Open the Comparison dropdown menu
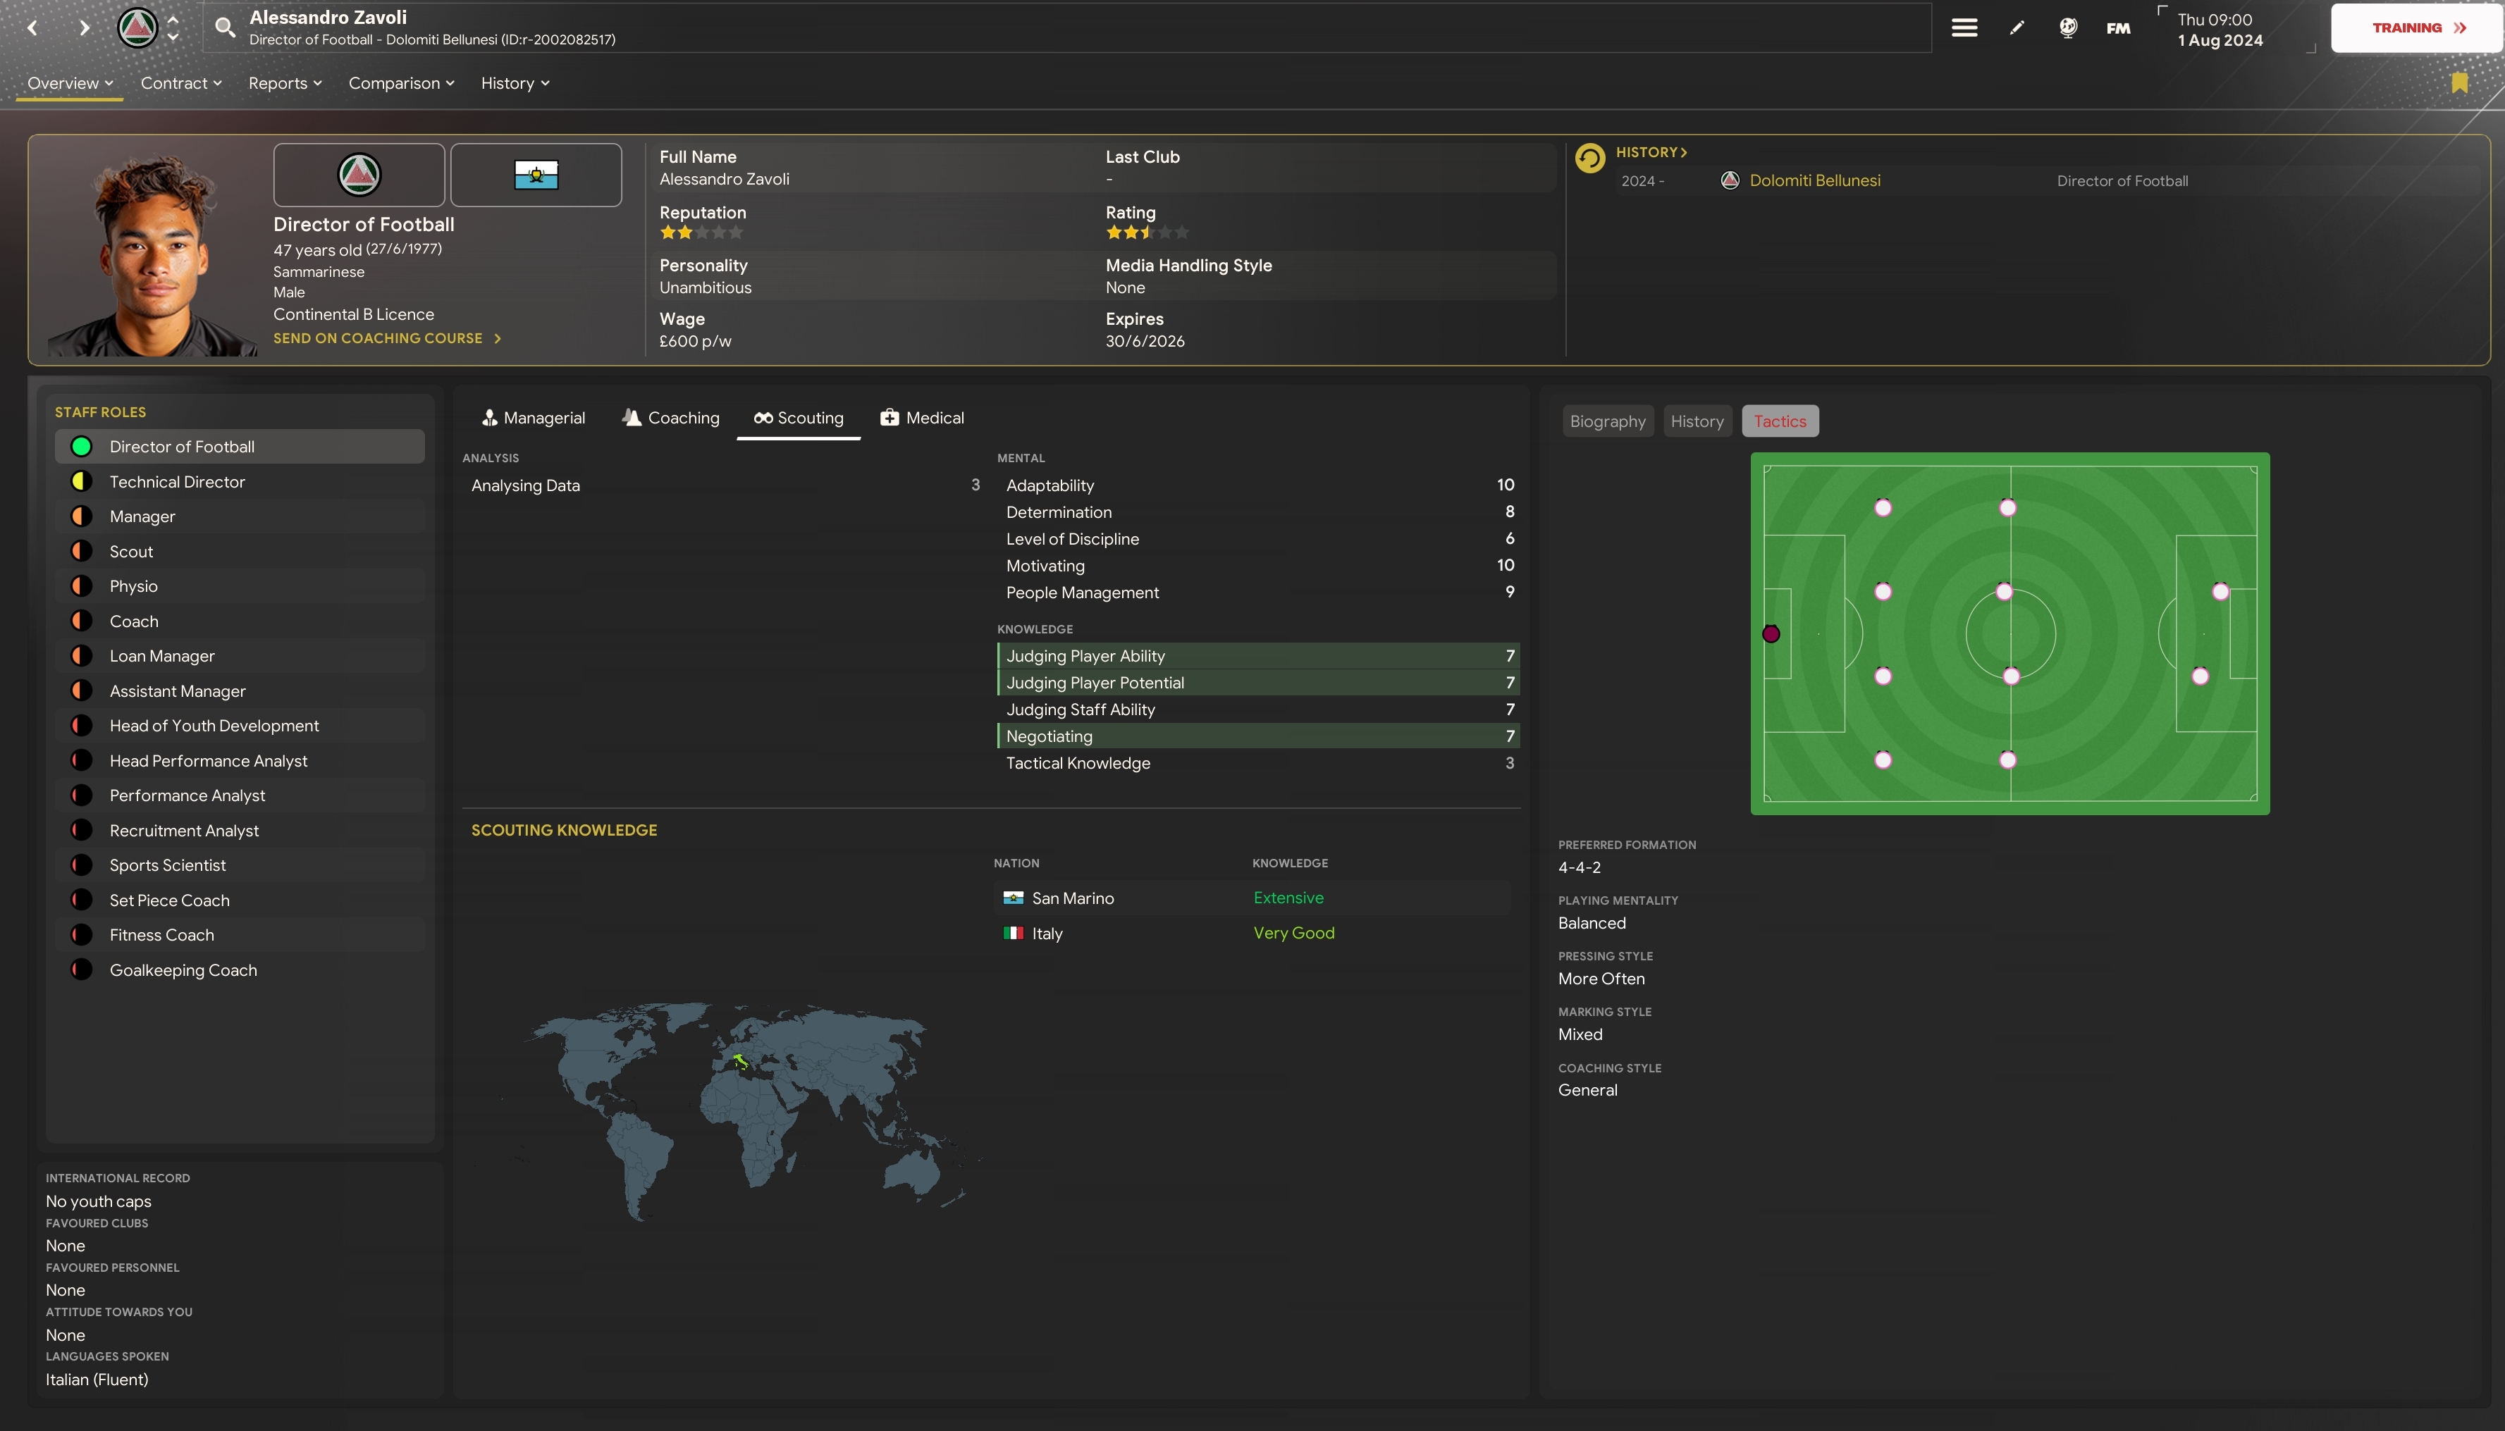The width and height of the screenshot is (2505, 1431). pyautogui.click(x=401, y=84)
